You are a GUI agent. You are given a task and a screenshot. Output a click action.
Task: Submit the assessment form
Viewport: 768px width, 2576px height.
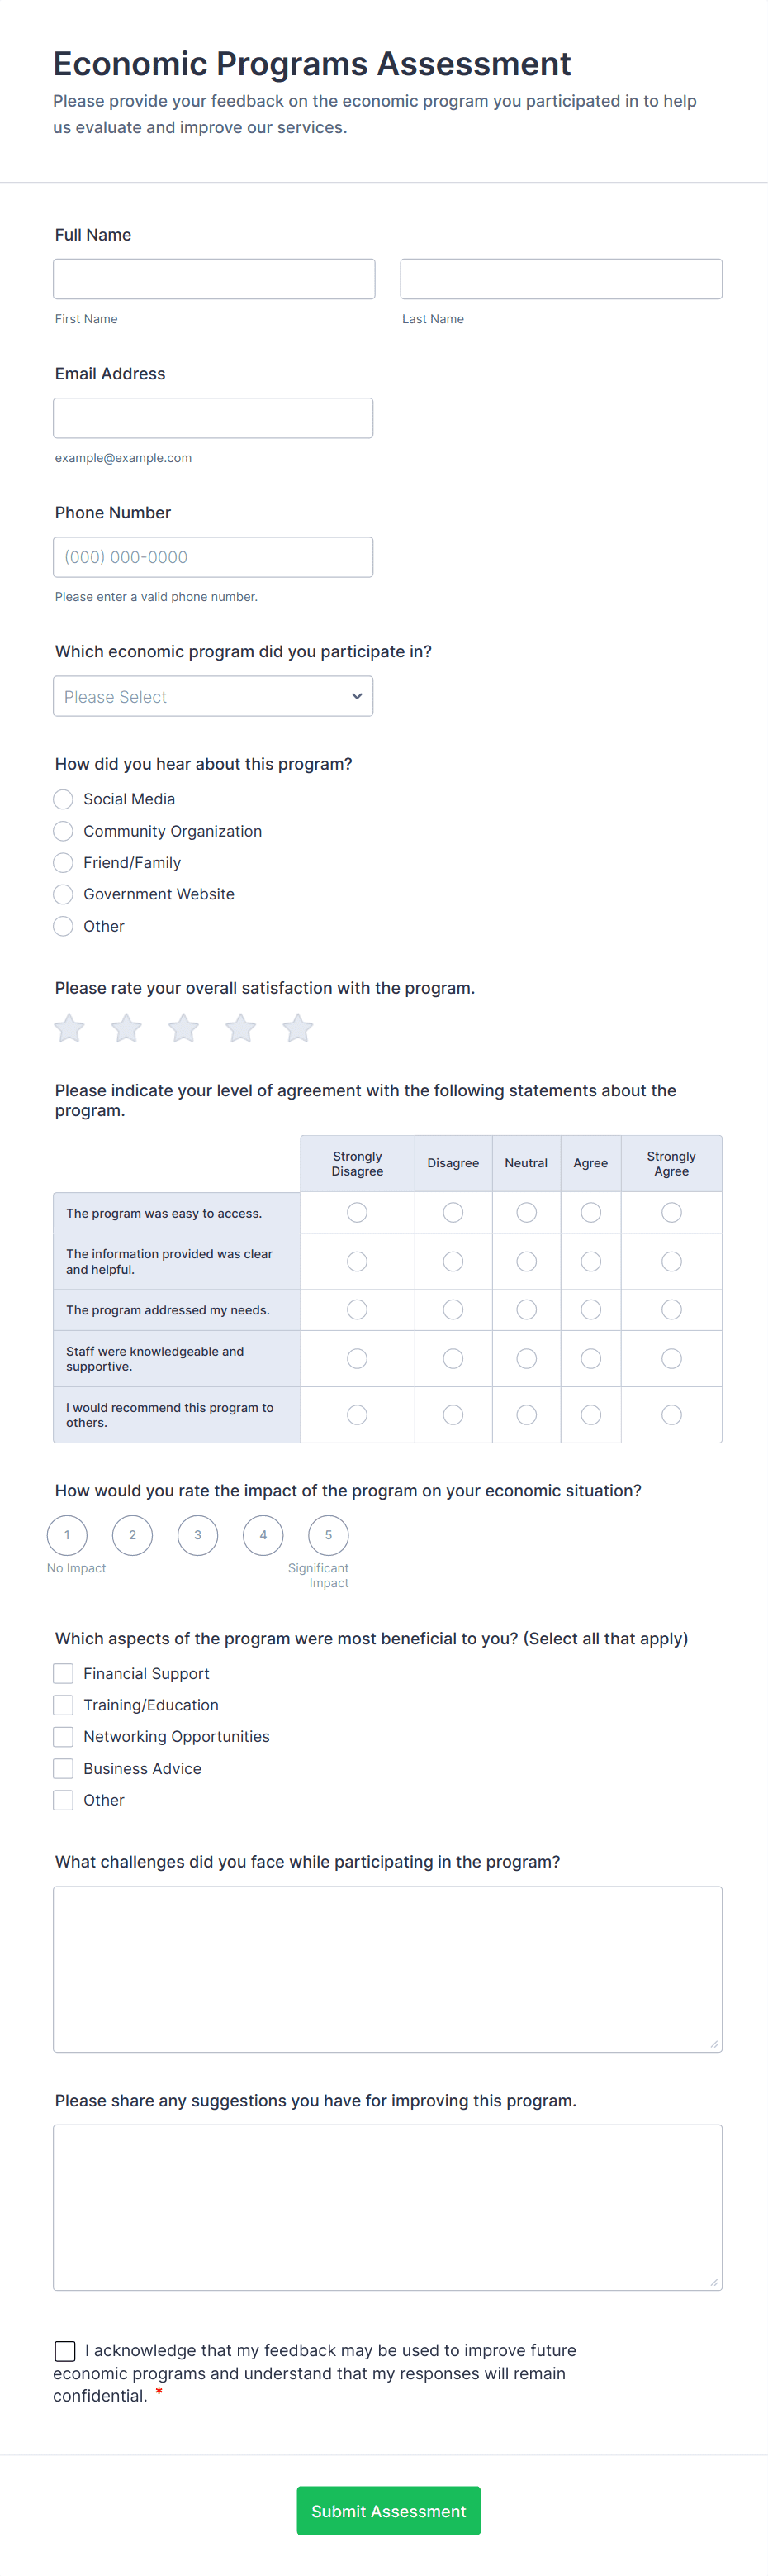(388, 2510)
